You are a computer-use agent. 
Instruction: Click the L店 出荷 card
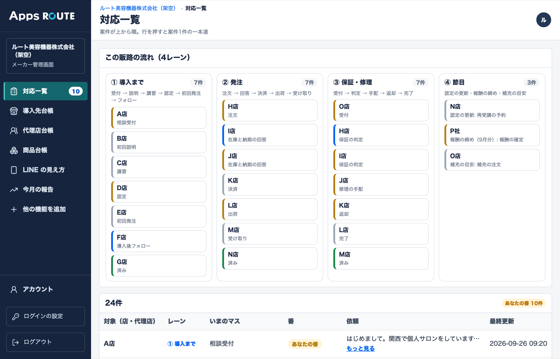(270, 209)
